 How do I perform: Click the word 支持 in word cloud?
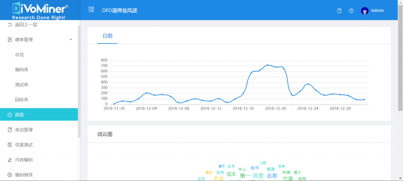tap(220, 172)
